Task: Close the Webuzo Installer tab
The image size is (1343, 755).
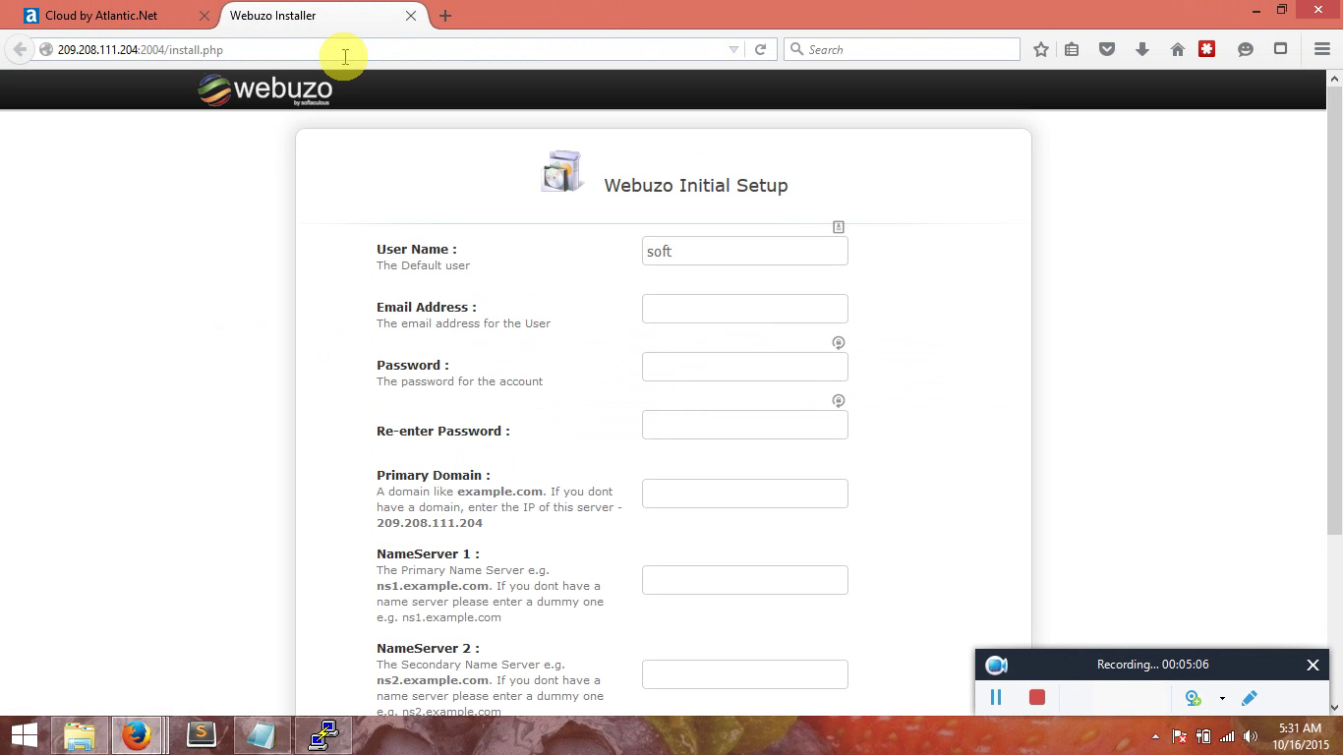Action: tap(411, 16)
